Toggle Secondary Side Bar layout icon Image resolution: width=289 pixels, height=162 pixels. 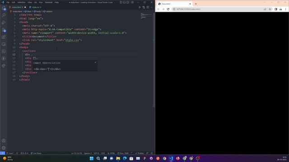click(x=128, y=2)
